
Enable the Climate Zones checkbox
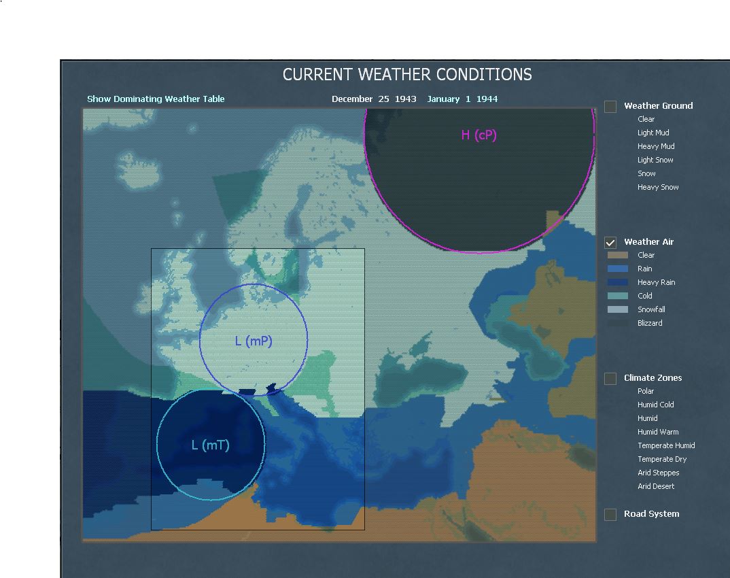click(610, 378)
